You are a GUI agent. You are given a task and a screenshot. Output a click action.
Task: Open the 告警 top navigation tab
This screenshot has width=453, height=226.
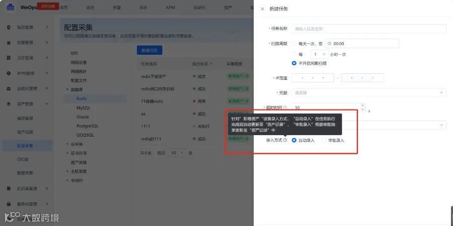click(117, 8)
